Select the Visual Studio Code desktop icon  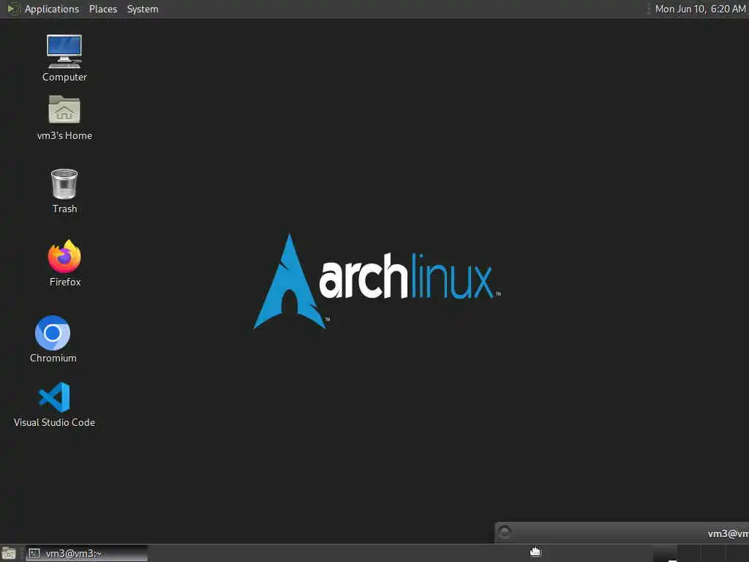tap(54, 404)
